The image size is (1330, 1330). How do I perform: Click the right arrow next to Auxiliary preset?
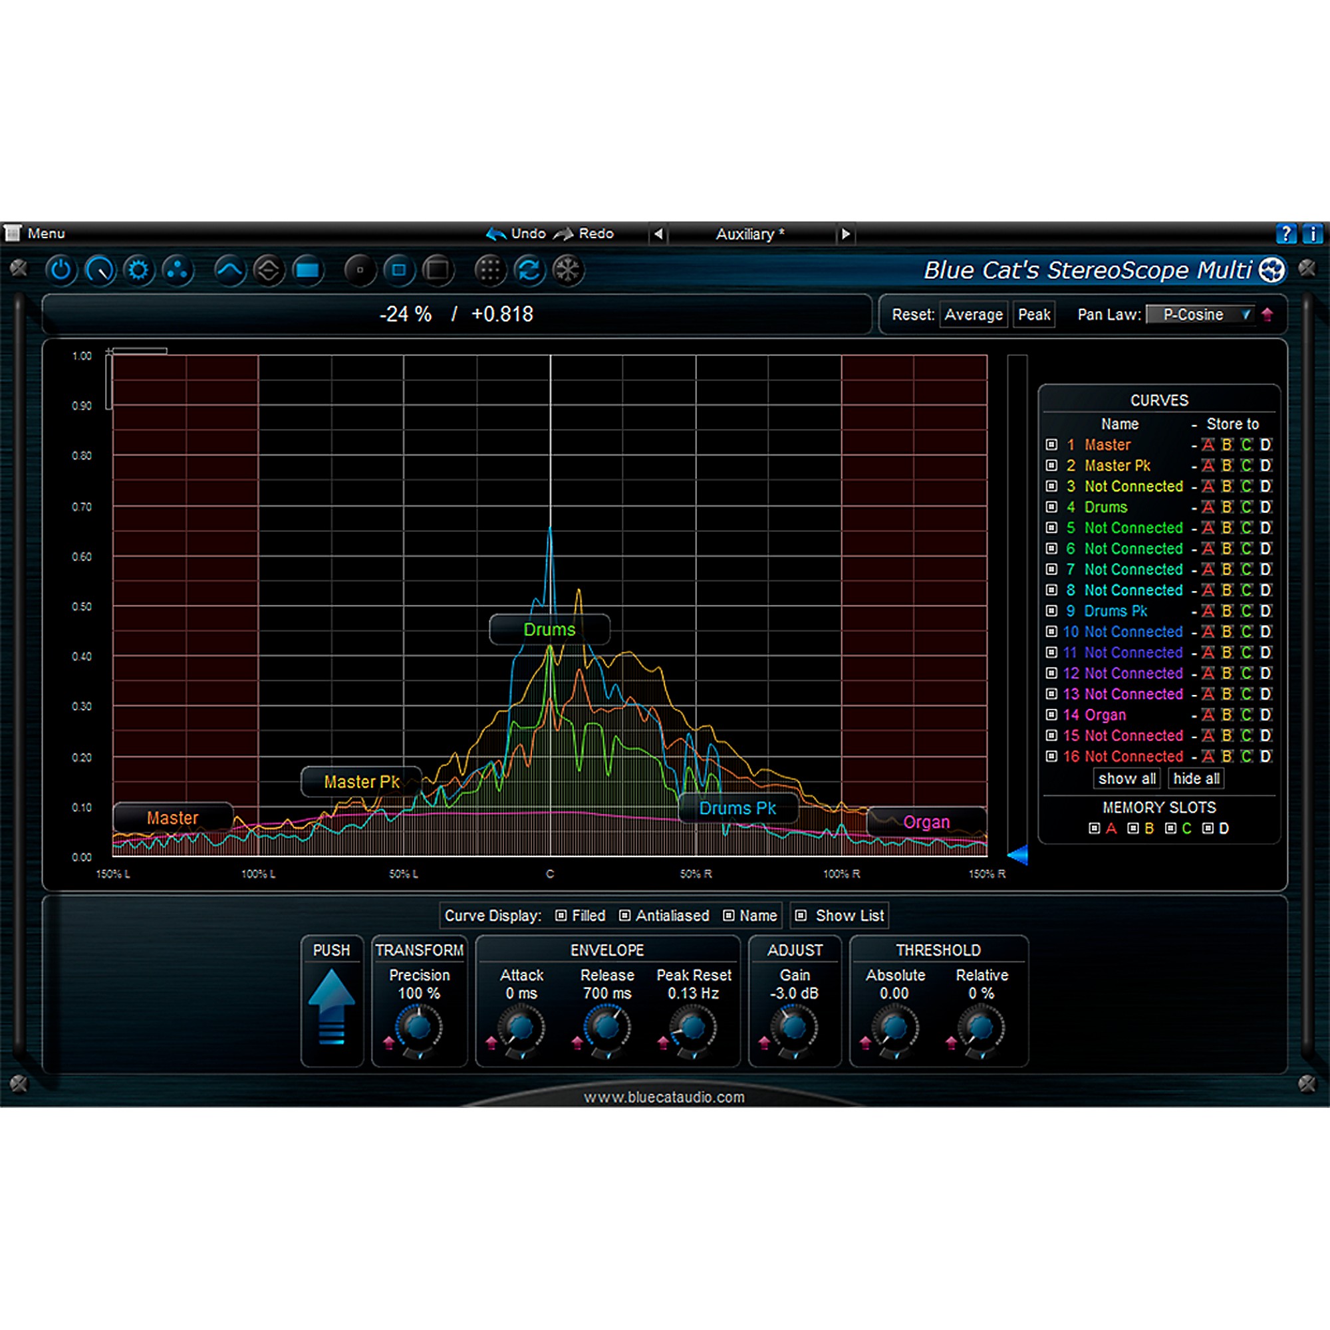click(x=845, y=234)
